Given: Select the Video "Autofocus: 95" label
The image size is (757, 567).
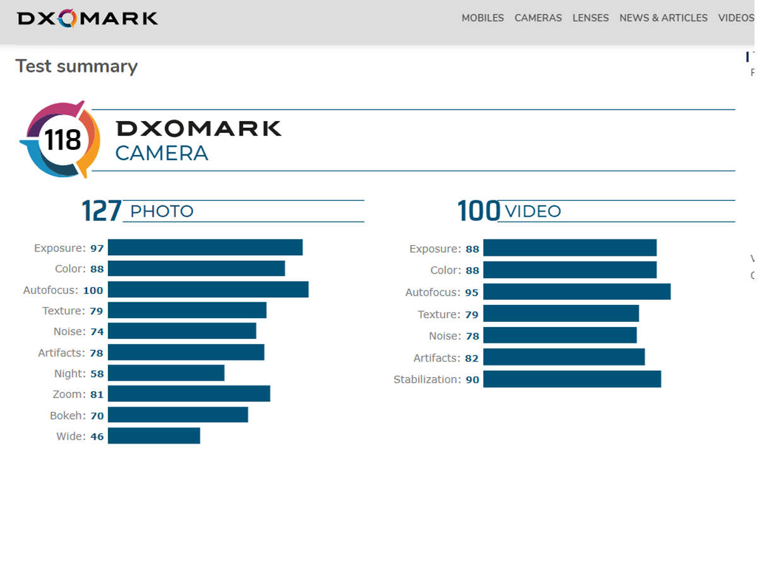Looking at the screenshot, I should [442, 292].
